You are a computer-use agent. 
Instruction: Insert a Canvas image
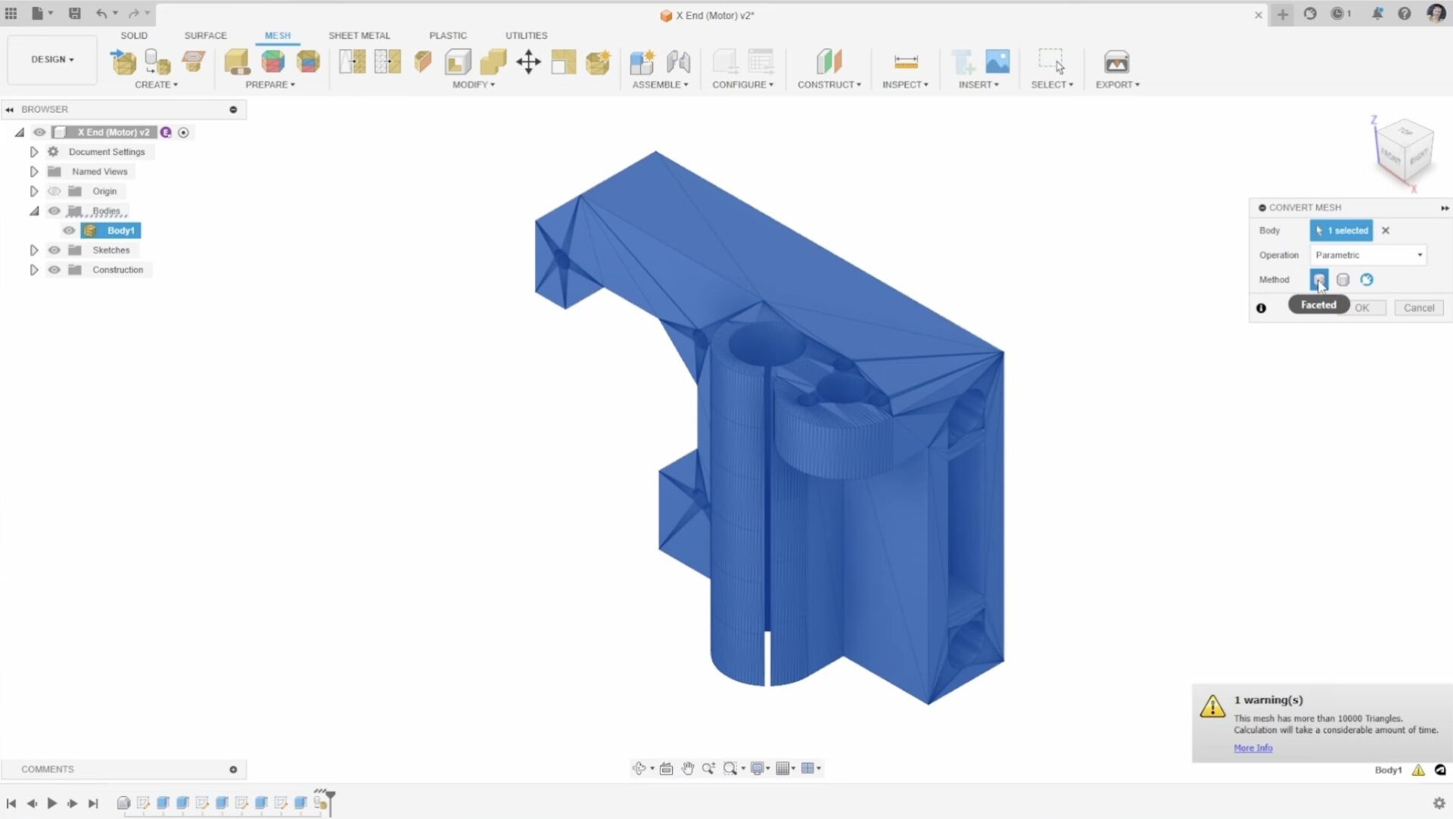click(x=999, y=63)
